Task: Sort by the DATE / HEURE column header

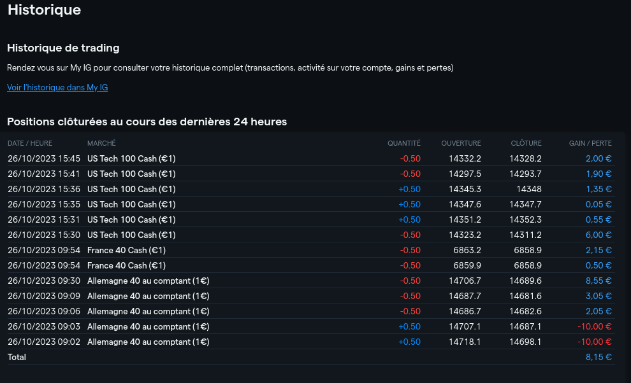Action: [30, 143]
